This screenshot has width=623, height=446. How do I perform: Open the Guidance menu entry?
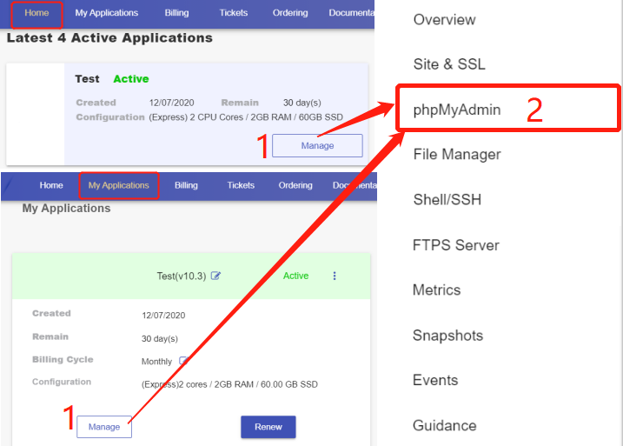tap(444, 426)
